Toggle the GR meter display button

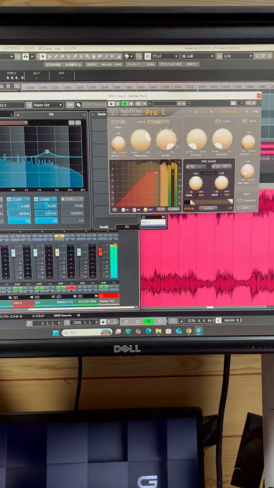(x=135, y=209)
